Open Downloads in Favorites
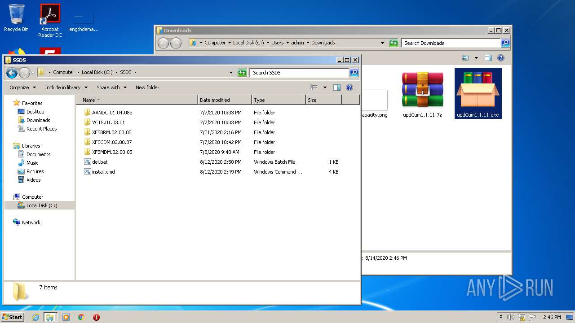Screen dimensions: 575x323 click(38, 120)
